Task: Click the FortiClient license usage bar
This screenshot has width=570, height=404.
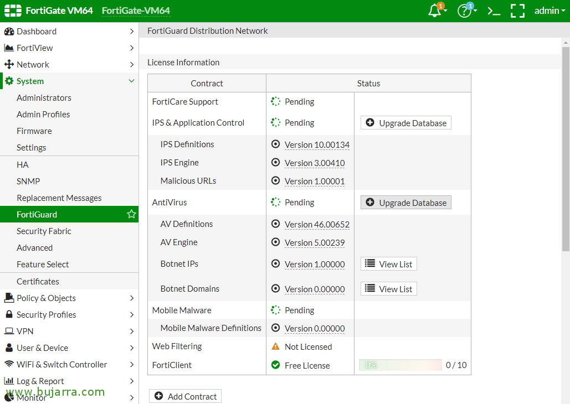Action: [x=400, y=365]
